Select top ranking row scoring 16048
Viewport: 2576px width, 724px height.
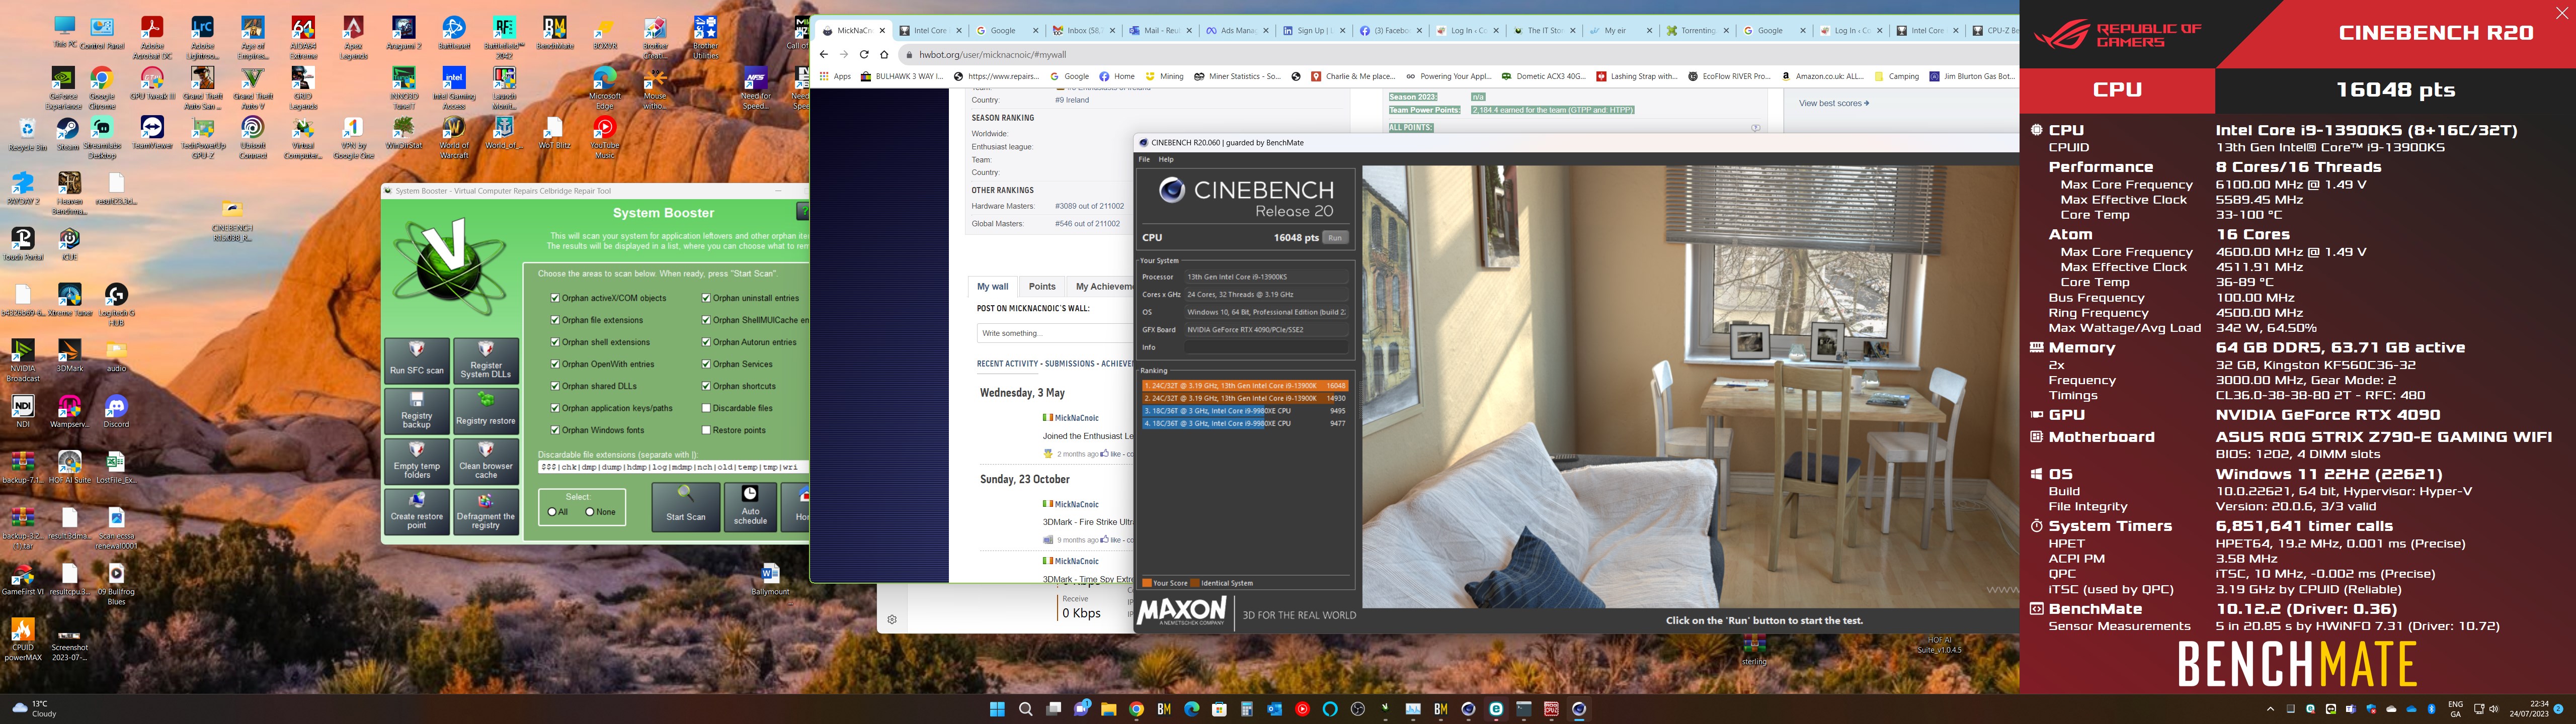[1245, 385]
